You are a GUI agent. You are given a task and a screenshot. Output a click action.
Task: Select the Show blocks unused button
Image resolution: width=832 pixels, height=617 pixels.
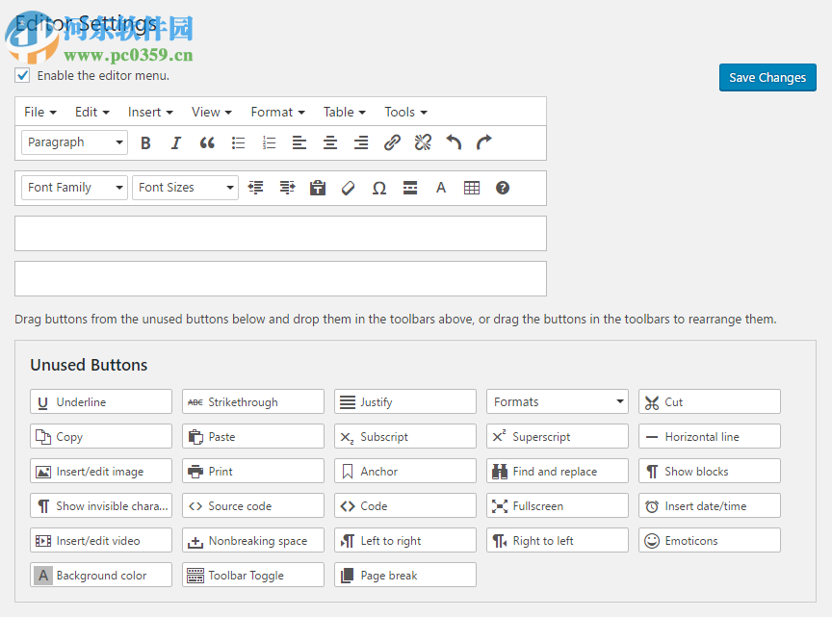click(710, 471)
